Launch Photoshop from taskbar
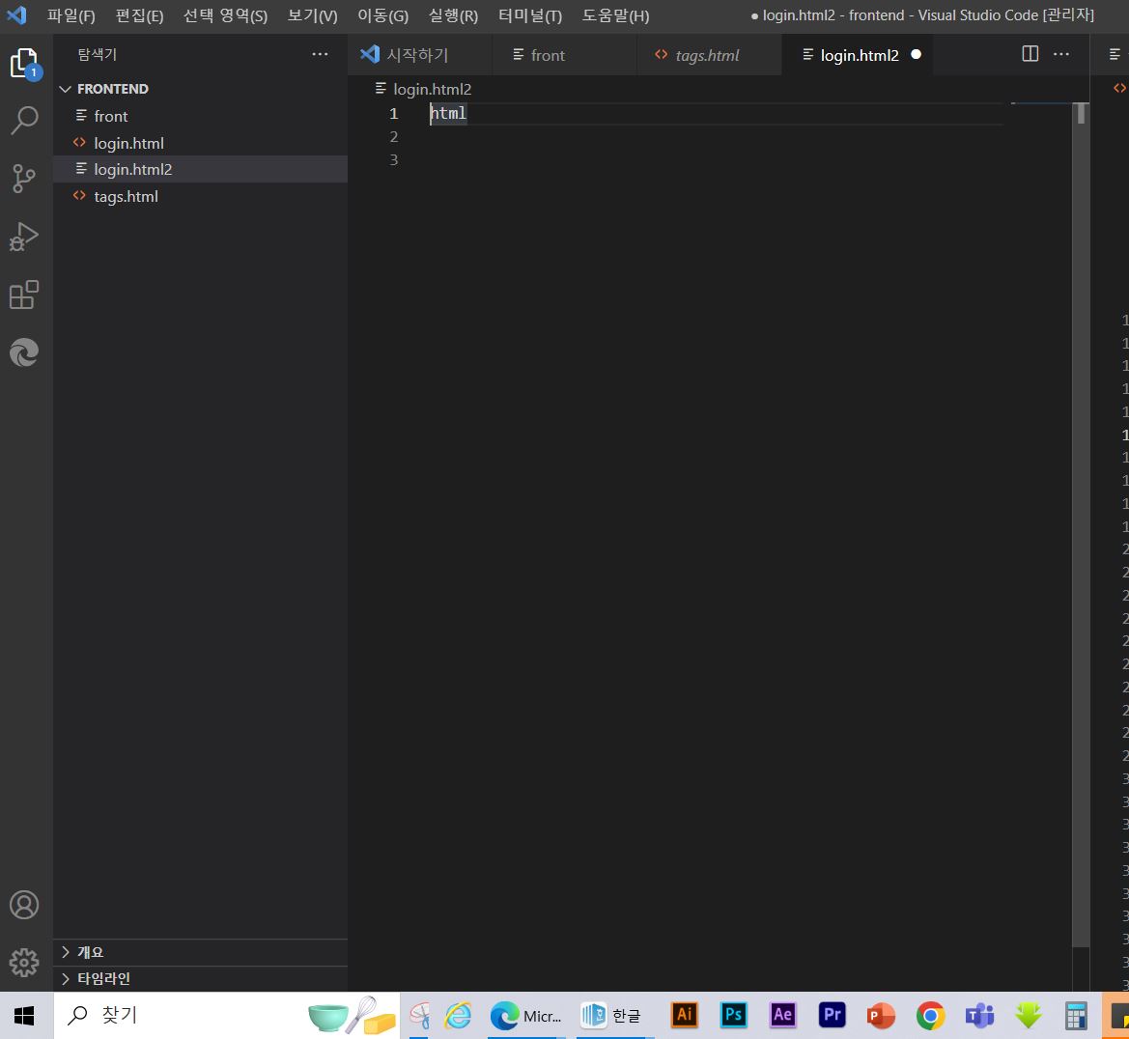 point(733,1015)
